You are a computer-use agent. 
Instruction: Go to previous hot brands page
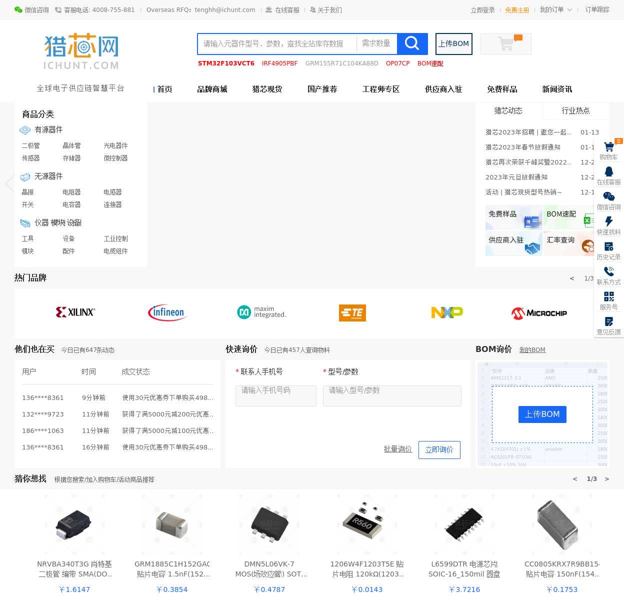pos(572,278)
